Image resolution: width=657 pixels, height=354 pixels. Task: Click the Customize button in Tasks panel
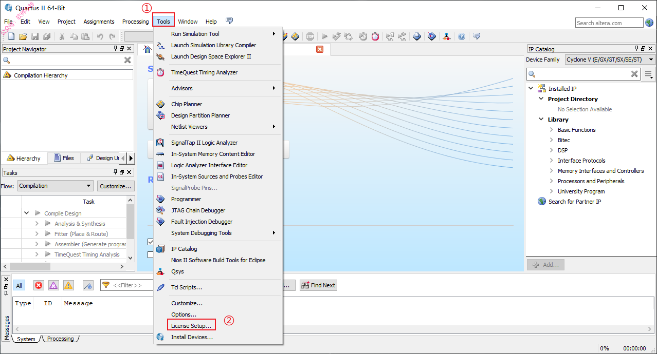[x=116, y=186]
